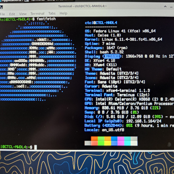Open the Edit menu
This screenshot has width=174, height=174.
coord(12,14)
